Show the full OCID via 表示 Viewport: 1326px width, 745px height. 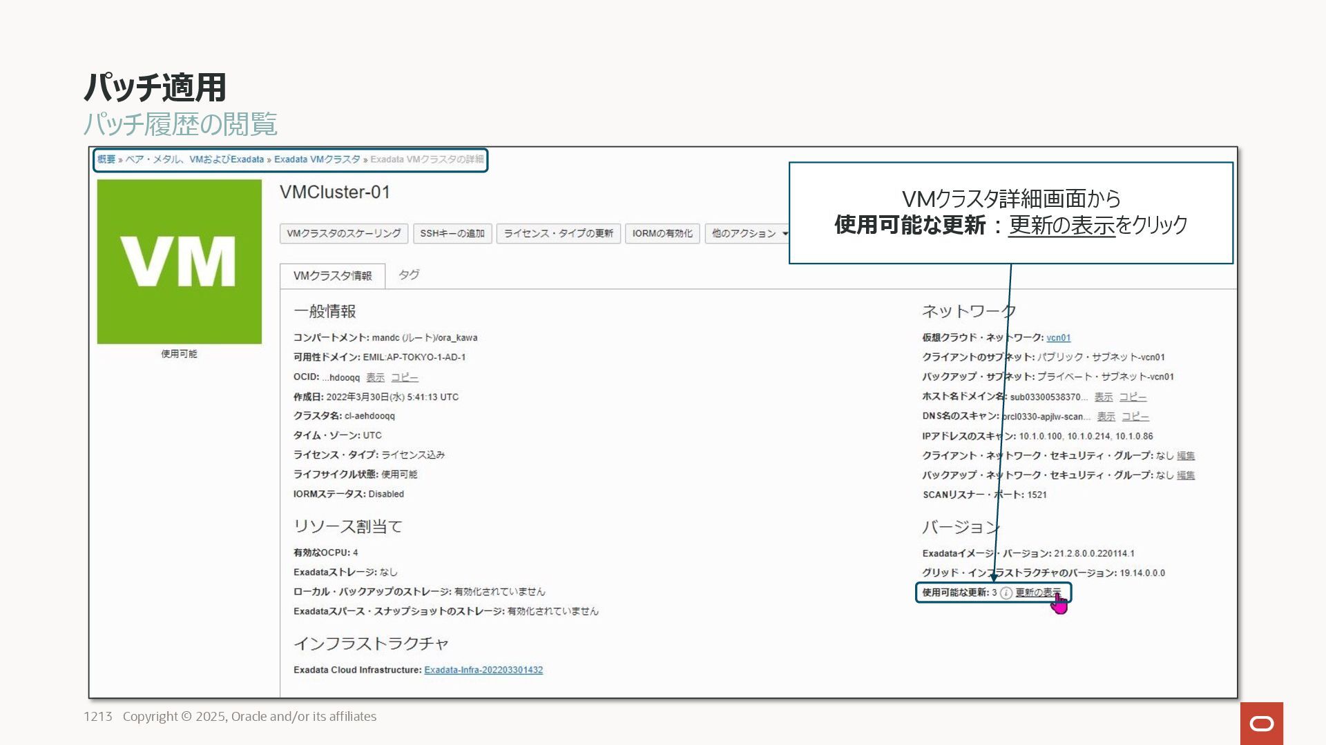tap(375, 378)
